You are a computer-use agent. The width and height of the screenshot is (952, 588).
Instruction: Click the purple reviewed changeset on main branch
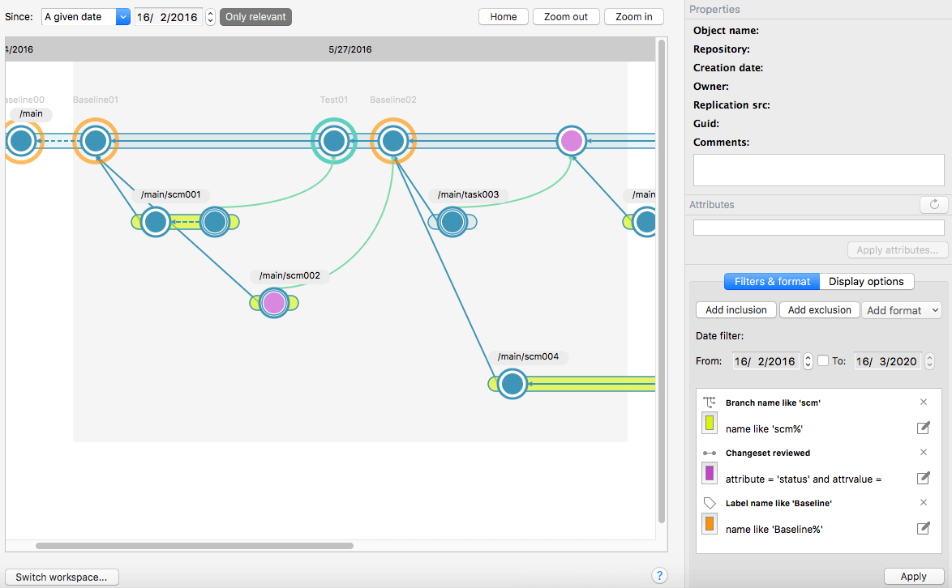click(572, 141)
